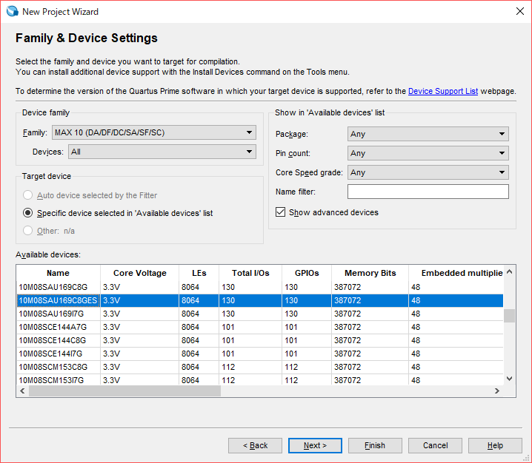Image resolution: width=532 pixels, height=463 pixels.
Task: Expand the Pin count dropdown
Action: click(x=428, y=153)
